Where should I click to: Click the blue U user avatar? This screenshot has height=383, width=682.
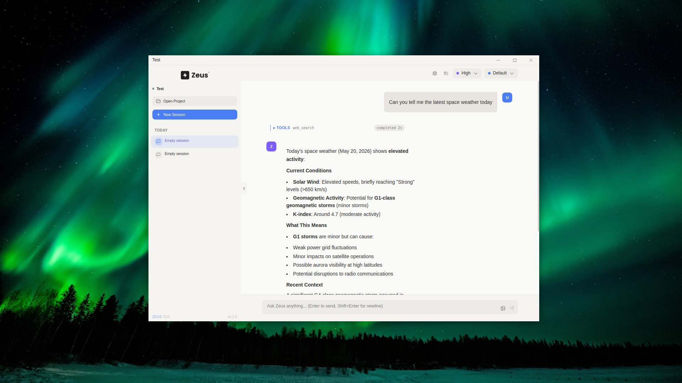tap(507, 98)
